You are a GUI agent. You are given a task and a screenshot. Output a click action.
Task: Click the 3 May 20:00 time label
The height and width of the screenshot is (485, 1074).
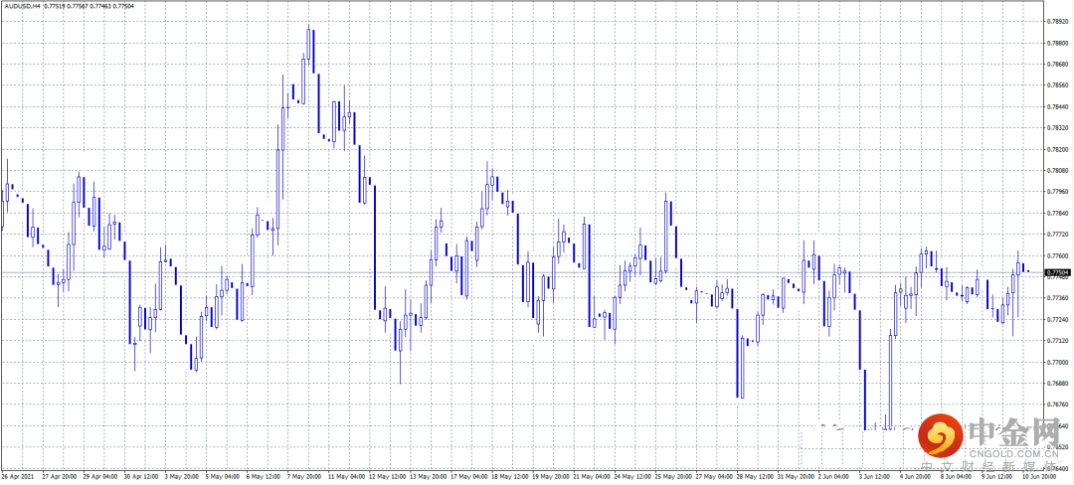point(182,476)
